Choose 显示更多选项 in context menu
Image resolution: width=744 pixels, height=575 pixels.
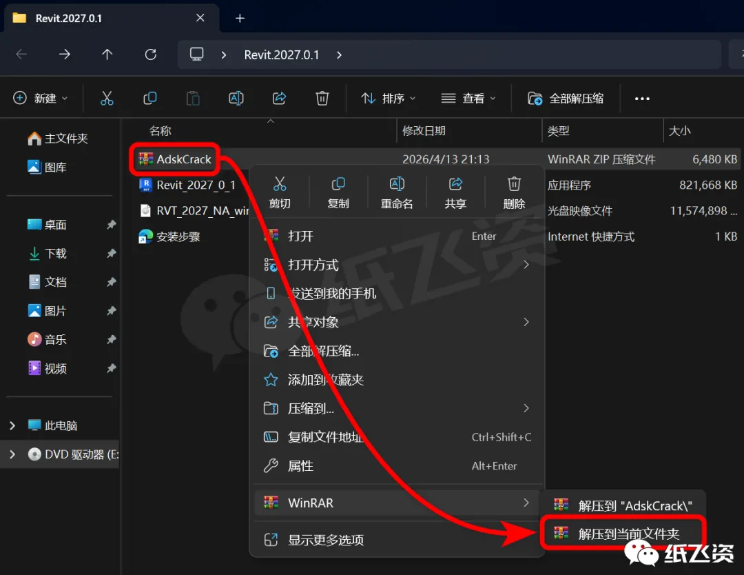coord(397,540)
